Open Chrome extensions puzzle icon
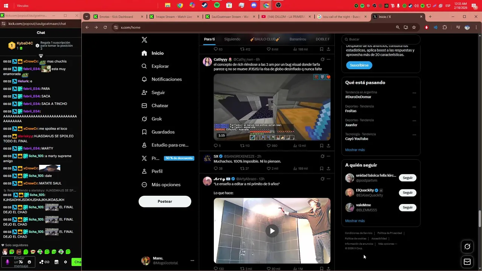This screenshot has height=271, width=482. [x=445, y=27]
